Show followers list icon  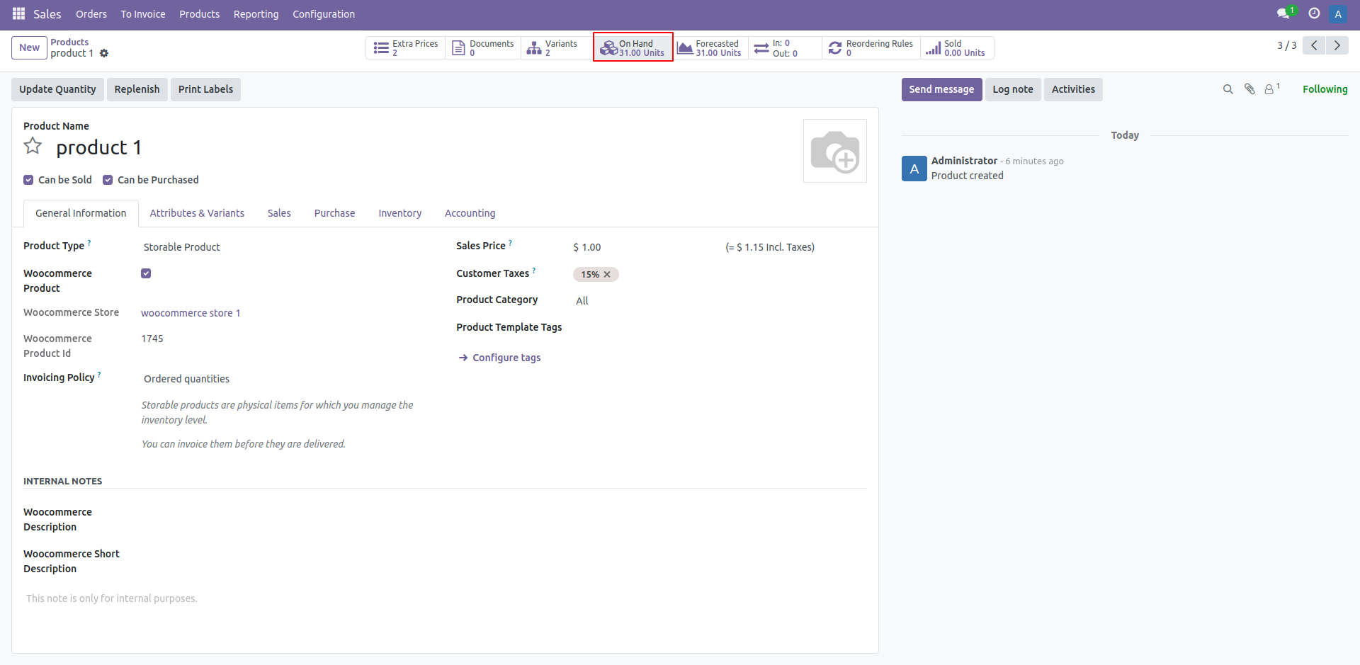point(1270,89)
